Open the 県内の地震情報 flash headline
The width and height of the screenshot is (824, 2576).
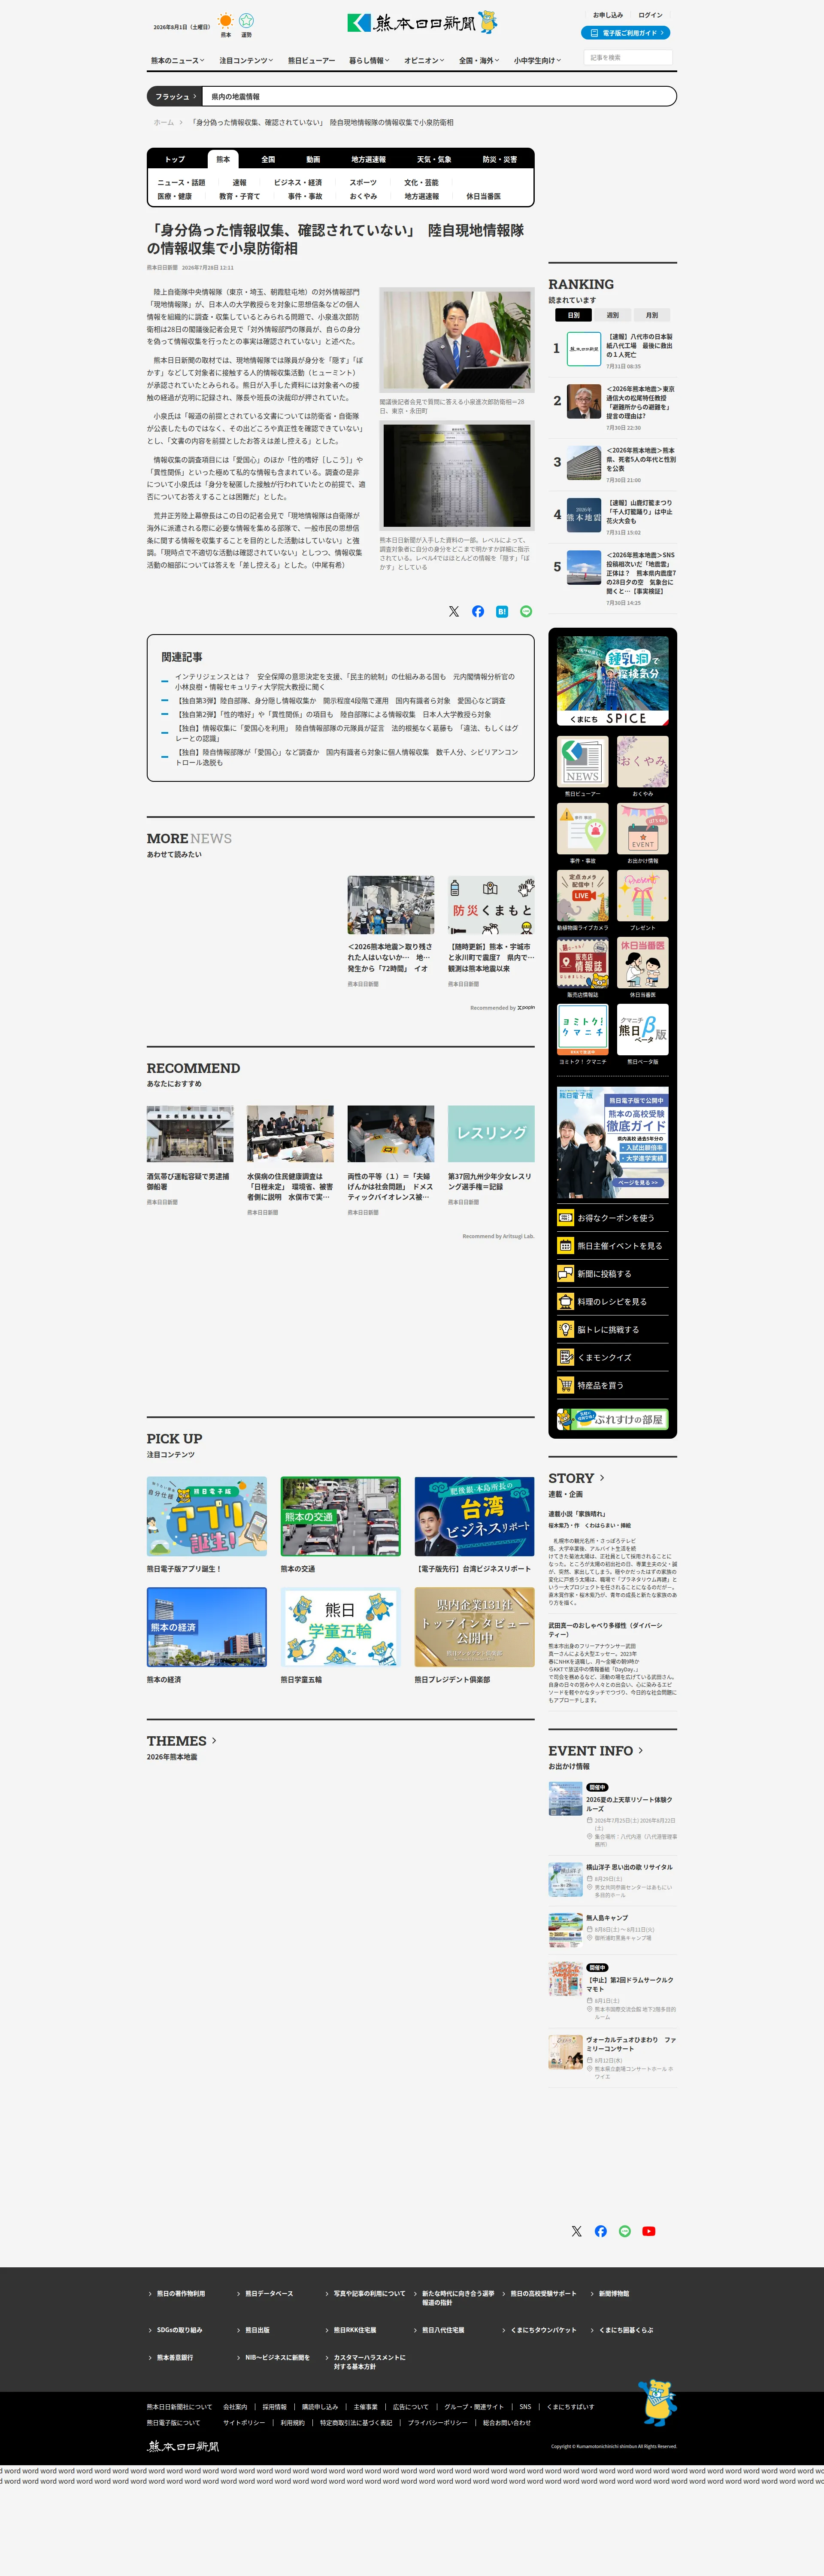[235, 97]
